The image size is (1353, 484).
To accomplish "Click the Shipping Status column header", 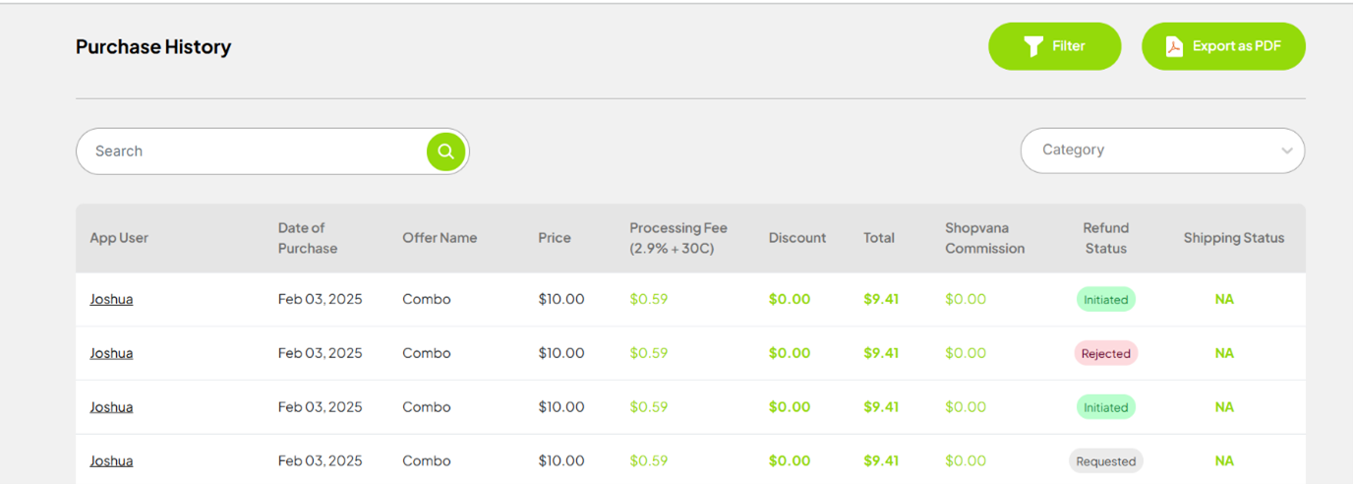I will 1233,238.
